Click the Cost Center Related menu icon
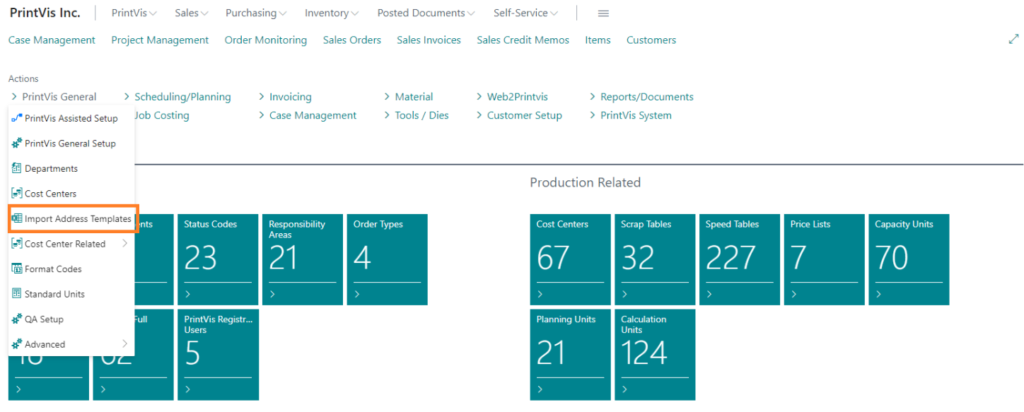Screen dimensions: 1024x412 (x=17, y=244)
